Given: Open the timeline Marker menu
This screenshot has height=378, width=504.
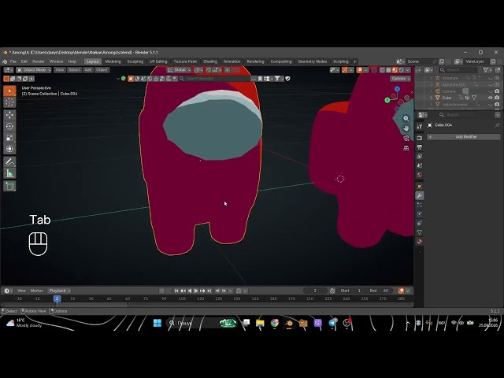Looking at the screenshot, I should [37, 291].
